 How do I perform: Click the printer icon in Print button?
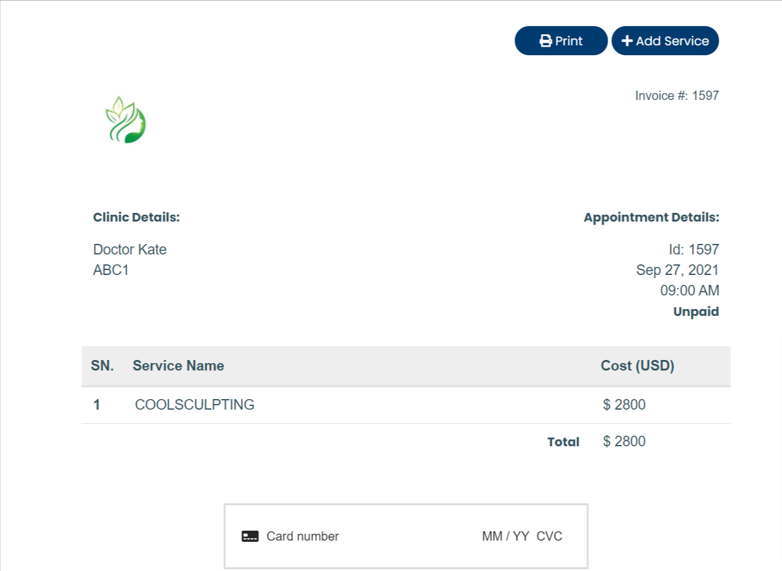[x=546, y=41]
